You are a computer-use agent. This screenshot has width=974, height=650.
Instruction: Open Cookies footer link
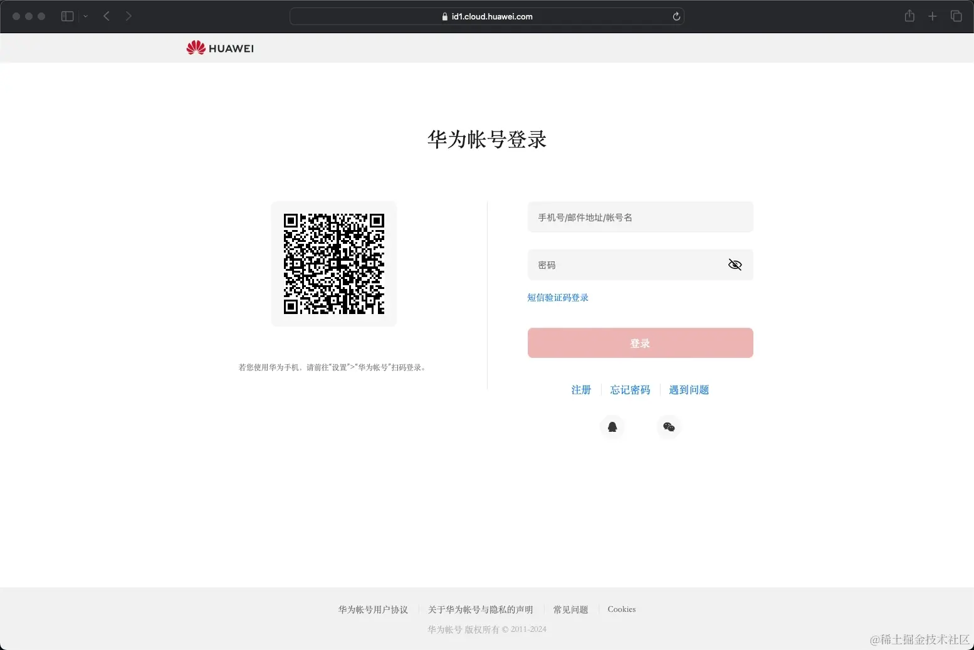[x=621, y=609]
